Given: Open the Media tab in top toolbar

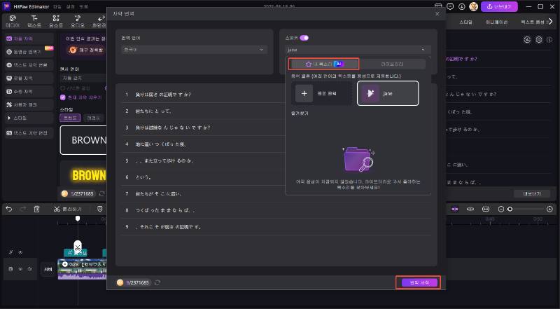Looking at the screenshot, I should tap(13, 22).
